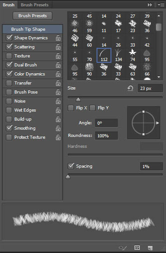The image size is (166, 253).
Task: Check the Flip X option
Action: point(71,108)
